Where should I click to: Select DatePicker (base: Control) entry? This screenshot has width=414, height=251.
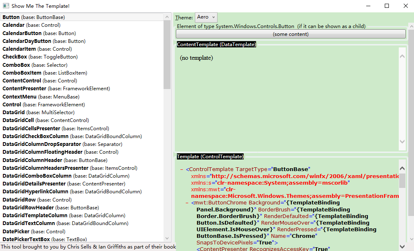coord(82,231)
